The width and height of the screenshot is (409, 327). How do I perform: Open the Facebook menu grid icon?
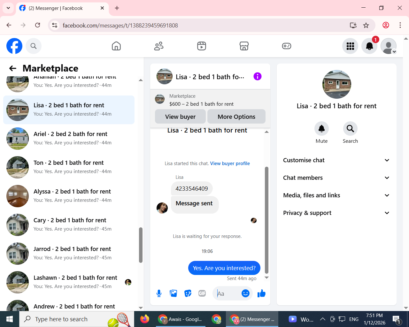[x=350, y=46]
